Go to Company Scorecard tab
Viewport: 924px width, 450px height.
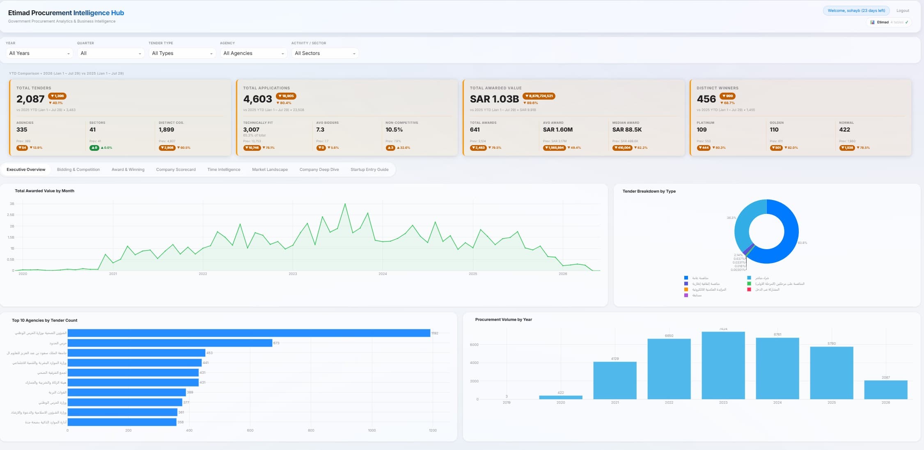coord(176,170)
